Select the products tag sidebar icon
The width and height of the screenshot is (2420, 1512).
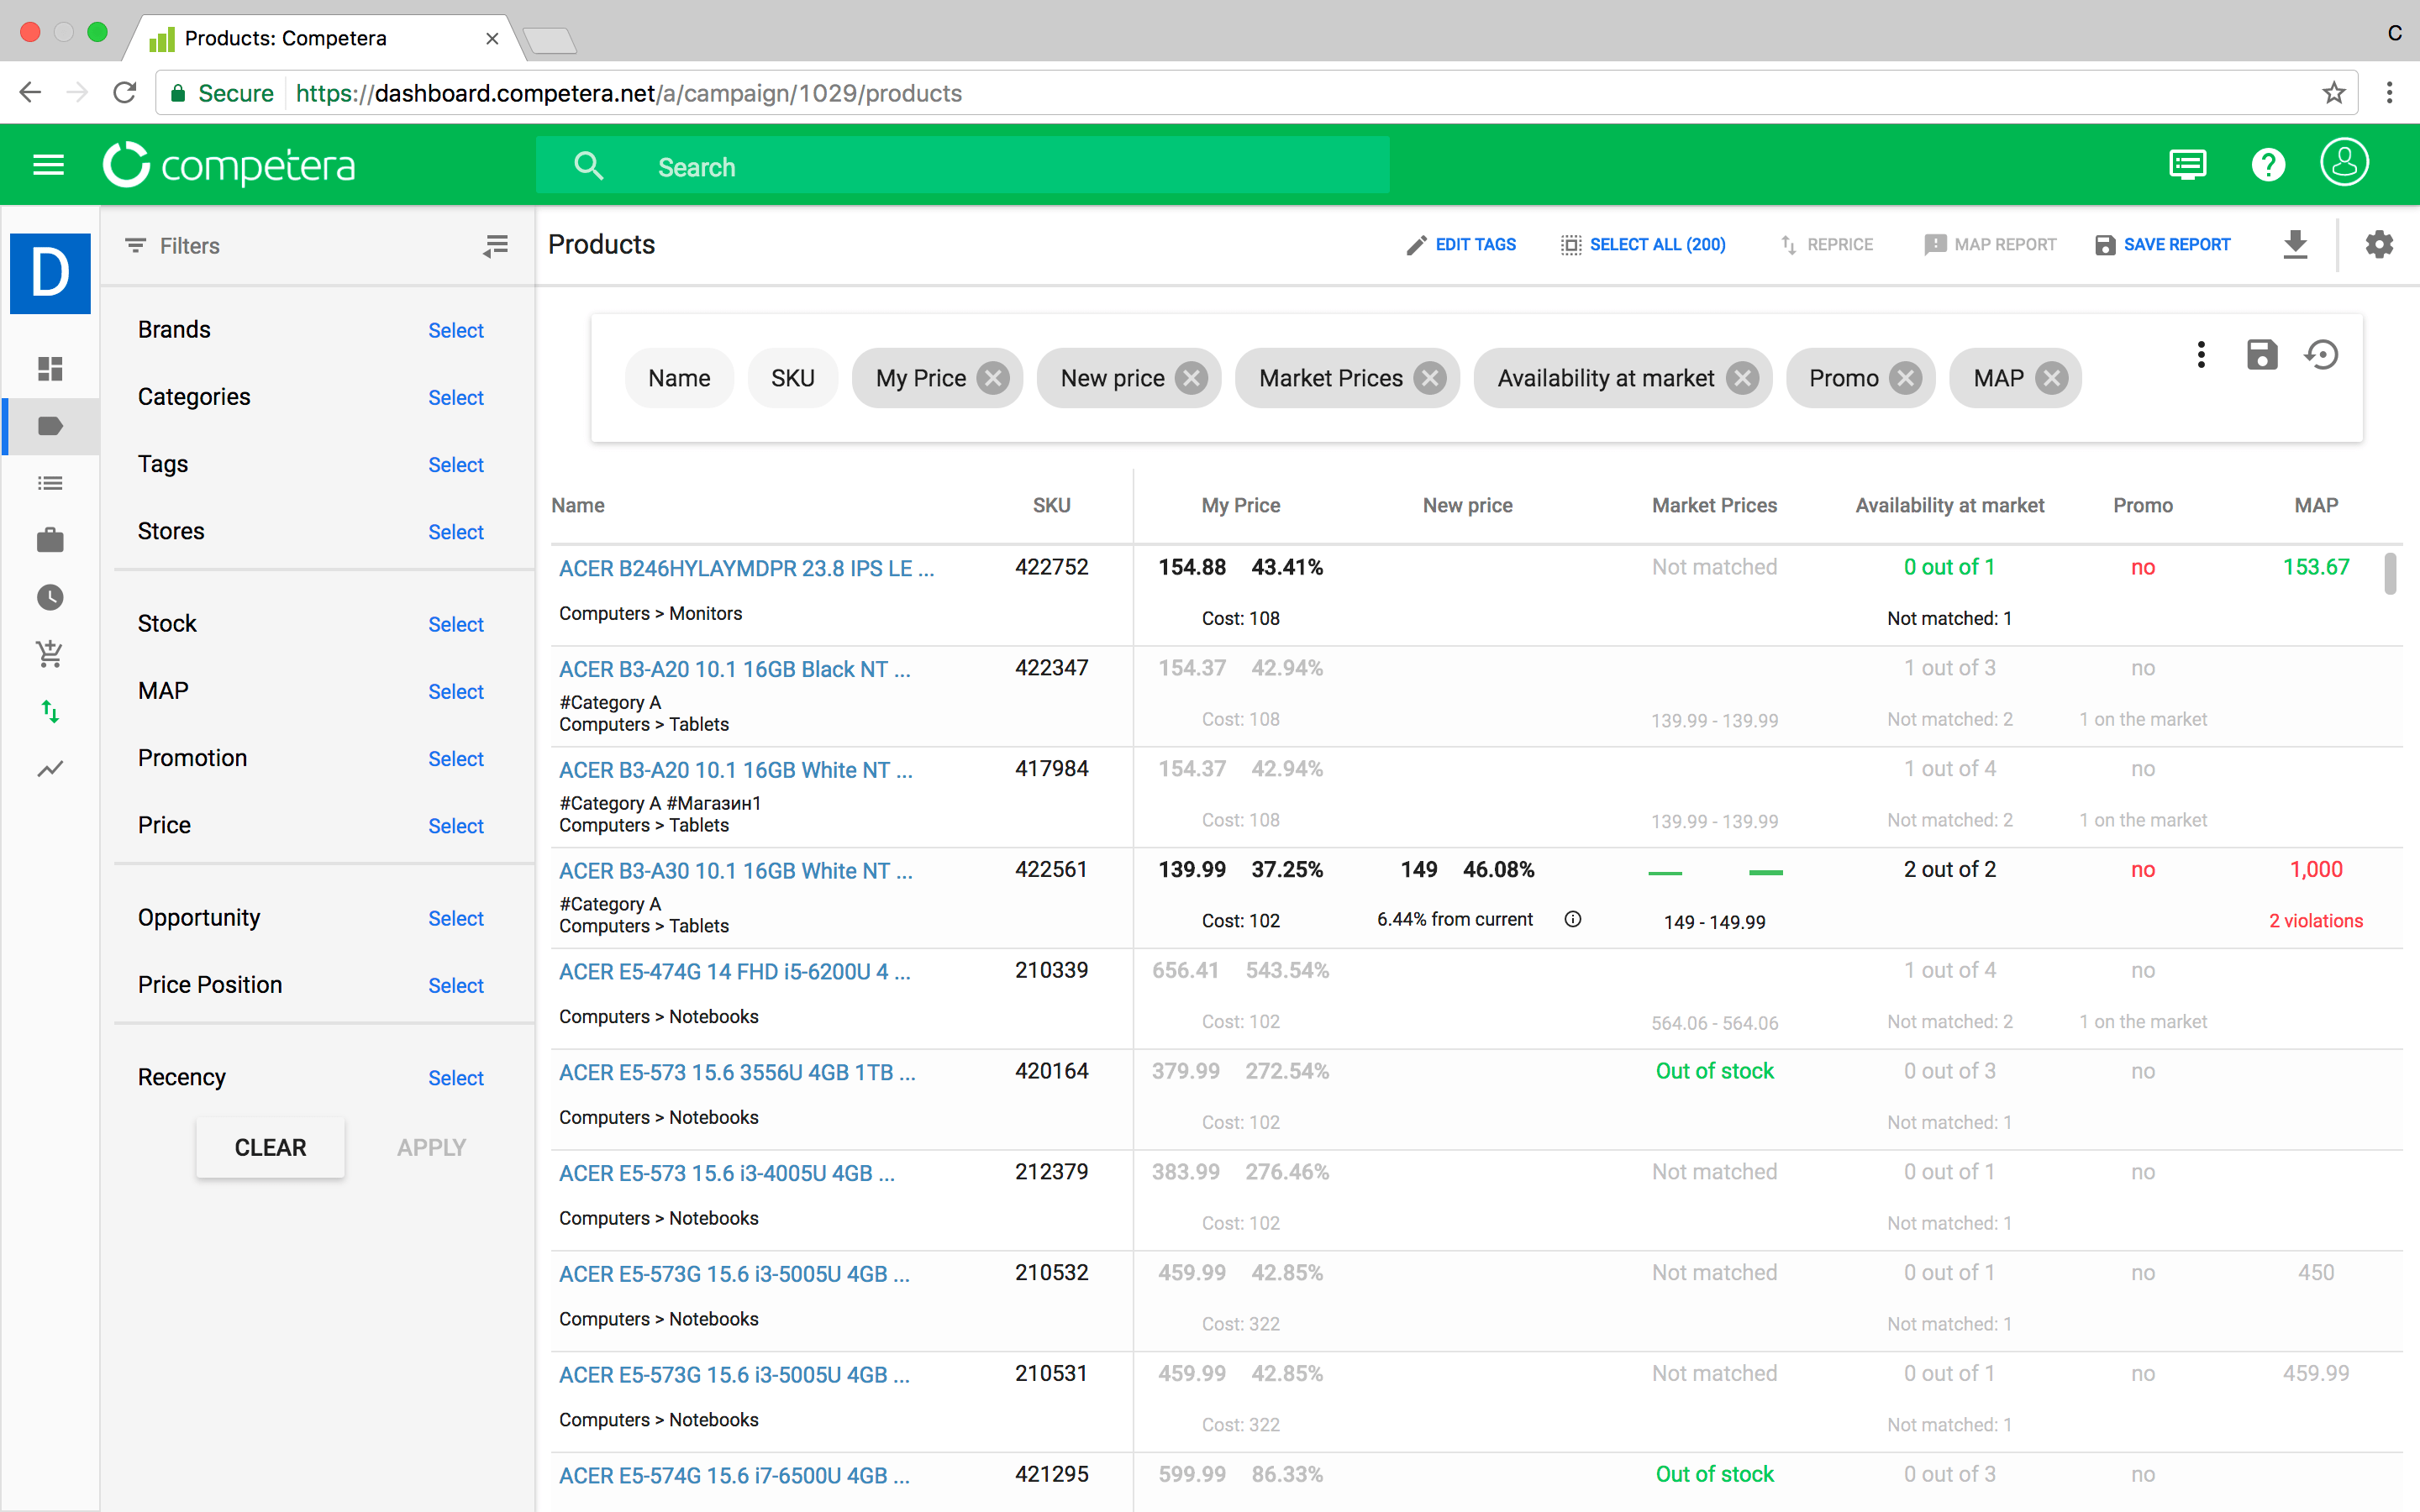(x=50, y=427)
